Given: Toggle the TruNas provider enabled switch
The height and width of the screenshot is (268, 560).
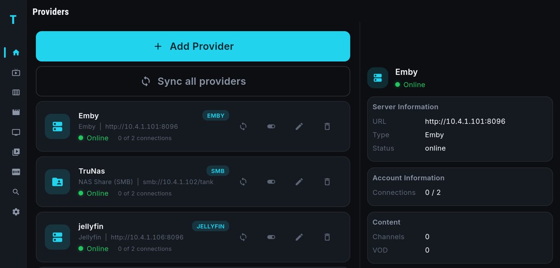Looking at the screenshot, I should tap(271, 182).
